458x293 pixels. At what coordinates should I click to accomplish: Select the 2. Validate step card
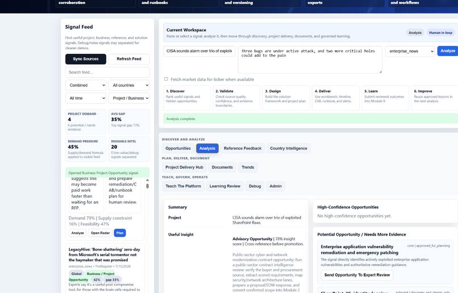pos(236,98)
